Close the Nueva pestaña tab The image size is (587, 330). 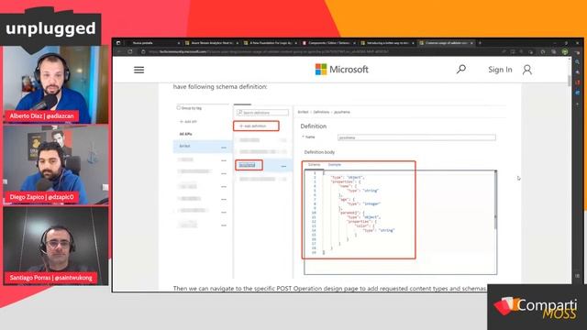179,43
